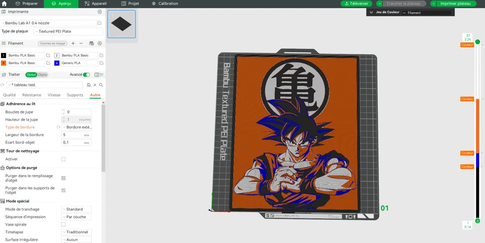Open the Mode de tranchage dropdown
The width and height of the screenshot is (485, 243).
pyautogui.click(x=77, y=210)
